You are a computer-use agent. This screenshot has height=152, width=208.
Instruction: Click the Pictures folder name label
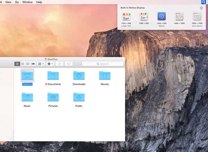click(53, 106)
